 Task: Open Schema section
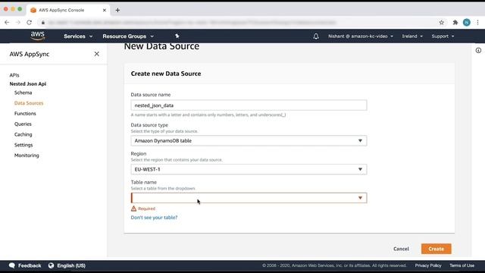(x=23, y=93)
